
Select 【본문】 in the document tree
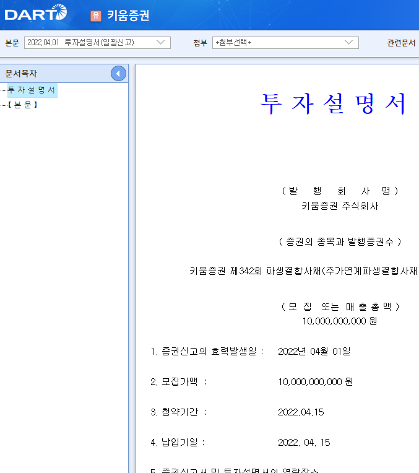[x=23, y=105]
